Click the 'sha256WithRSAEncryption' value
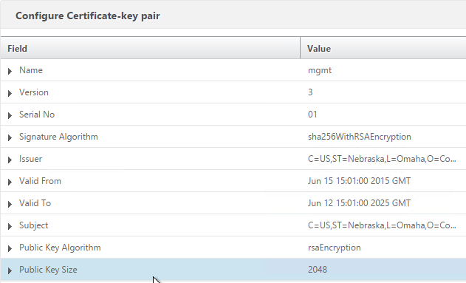This screenshot has width=466, height=283. click(360, 137)
